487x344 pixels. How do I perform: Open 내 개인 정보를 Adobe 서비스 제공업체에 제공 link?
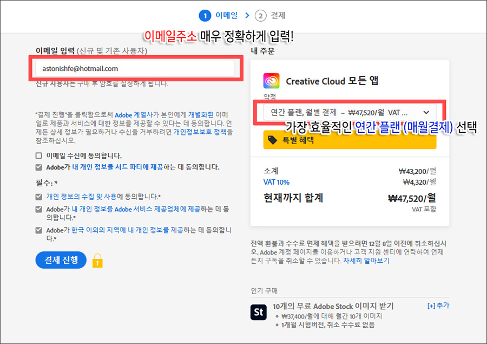tap(136, 209)
